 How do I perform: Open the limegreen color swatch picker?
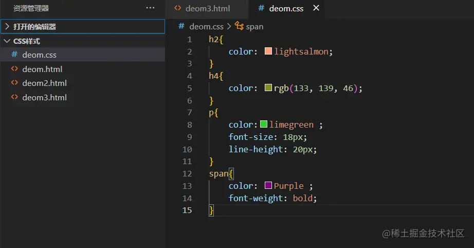(x=264, y=124)
